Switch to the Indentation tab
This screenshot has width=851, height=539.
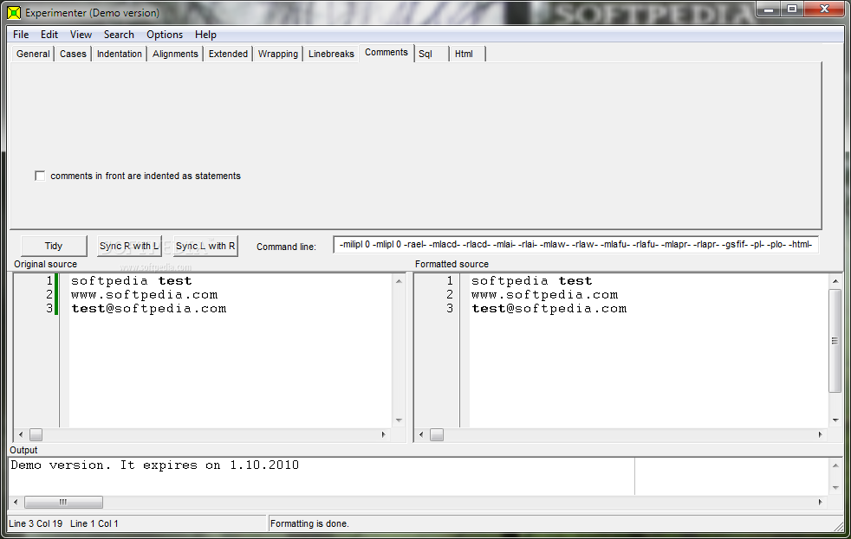119,54
